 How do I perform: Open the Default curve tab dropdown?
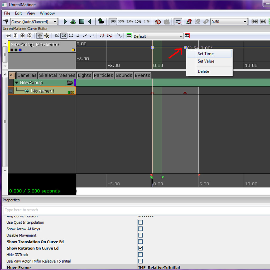tap(158, 36)
